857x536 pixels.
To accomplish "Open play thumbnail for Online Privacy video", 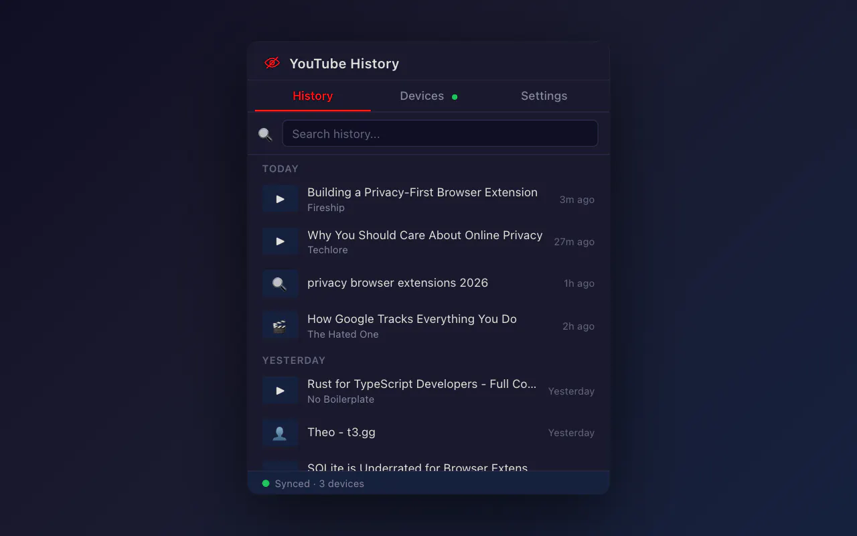I will [280, 241].
